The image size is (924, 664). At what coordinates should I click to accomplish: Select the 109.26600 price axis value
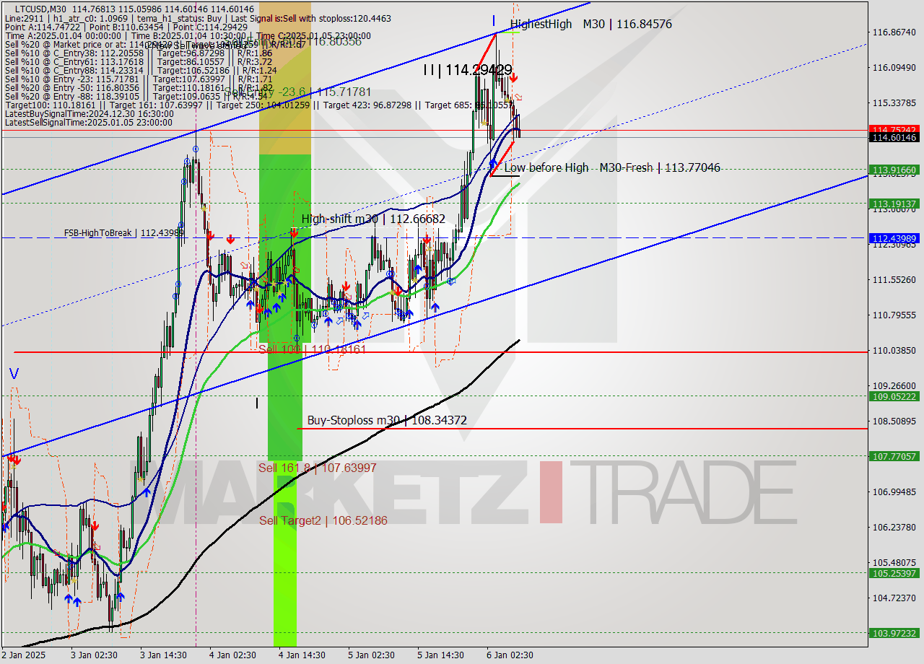point(894,386)
